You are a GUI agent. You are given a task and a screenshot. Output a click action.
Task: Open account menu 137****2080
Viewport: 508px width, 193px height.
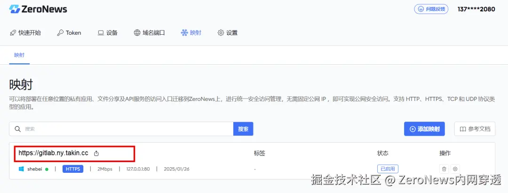(476, 9)
